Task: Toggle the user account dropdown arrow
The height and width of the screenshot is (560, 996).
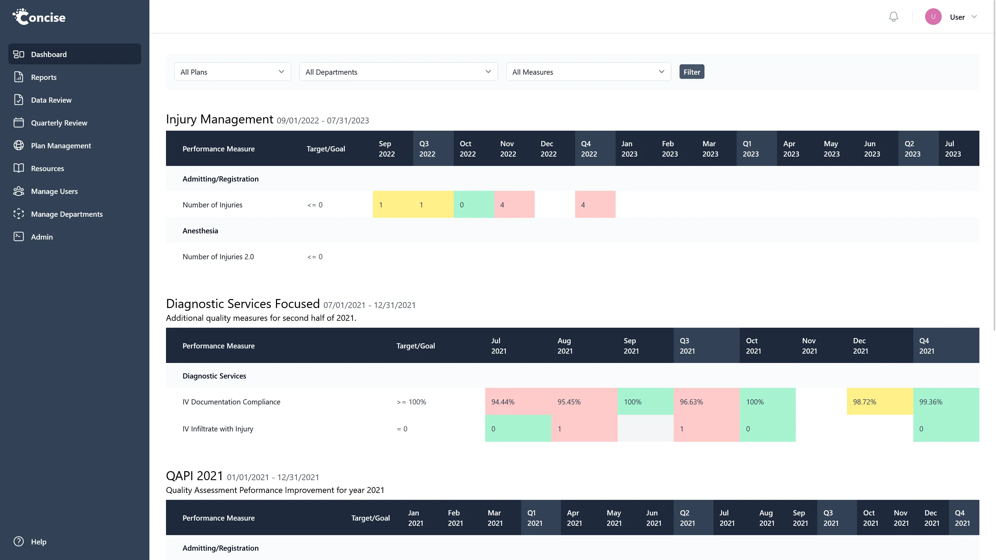Action: point(974,16)
